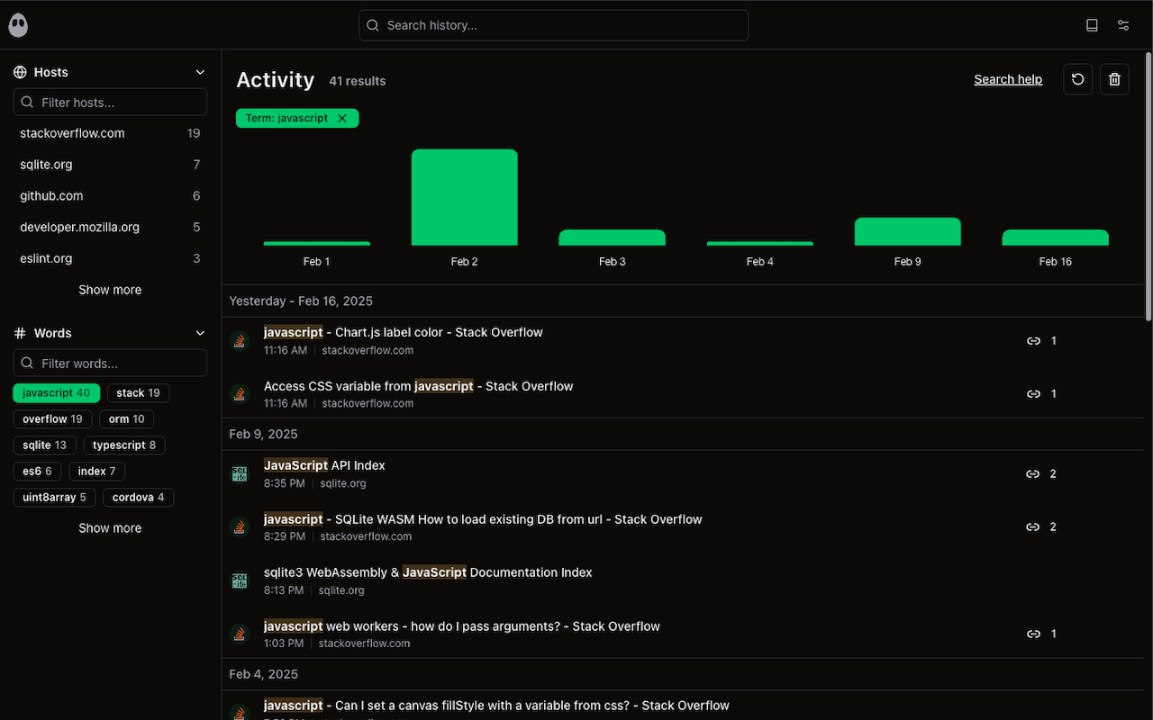Filter by host stackoverflow.com
Image resolution: width=1153 pixels, height=720 pixels.
(110, 133)
